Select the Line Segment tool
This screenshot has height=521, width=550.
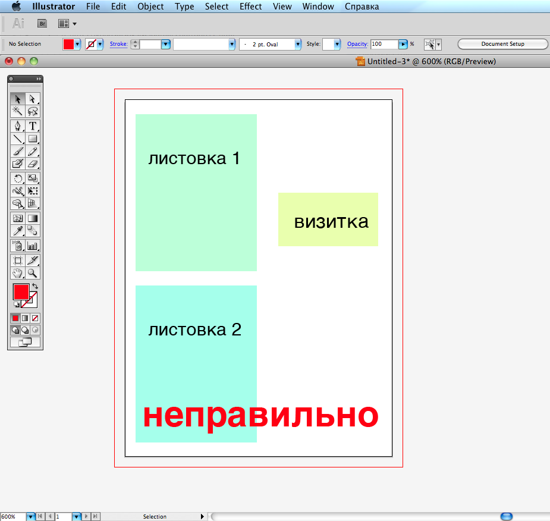[x=17, y=139]
